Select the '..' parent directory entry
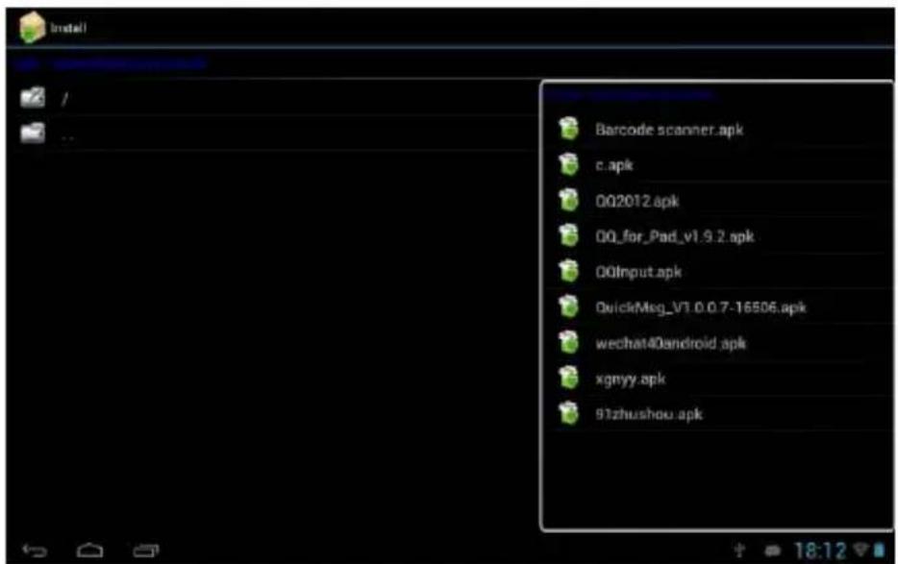 tap(67, 136)
